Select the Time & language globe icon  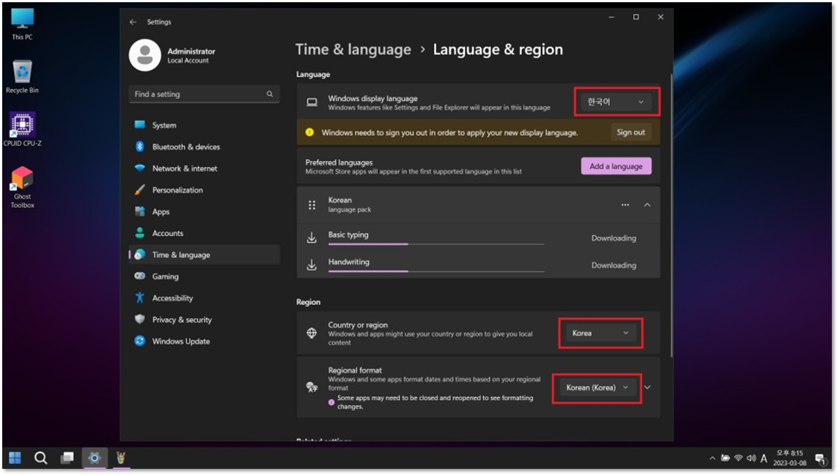pyautogui.click(x=140, y=254)
